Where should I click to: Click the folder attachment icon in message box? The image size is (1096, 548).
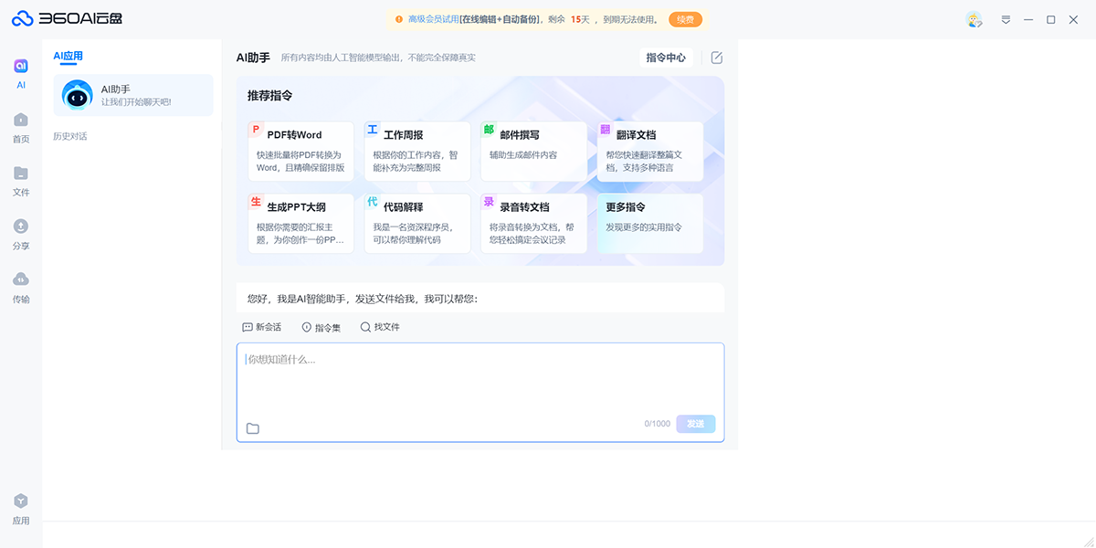point(253,427)
